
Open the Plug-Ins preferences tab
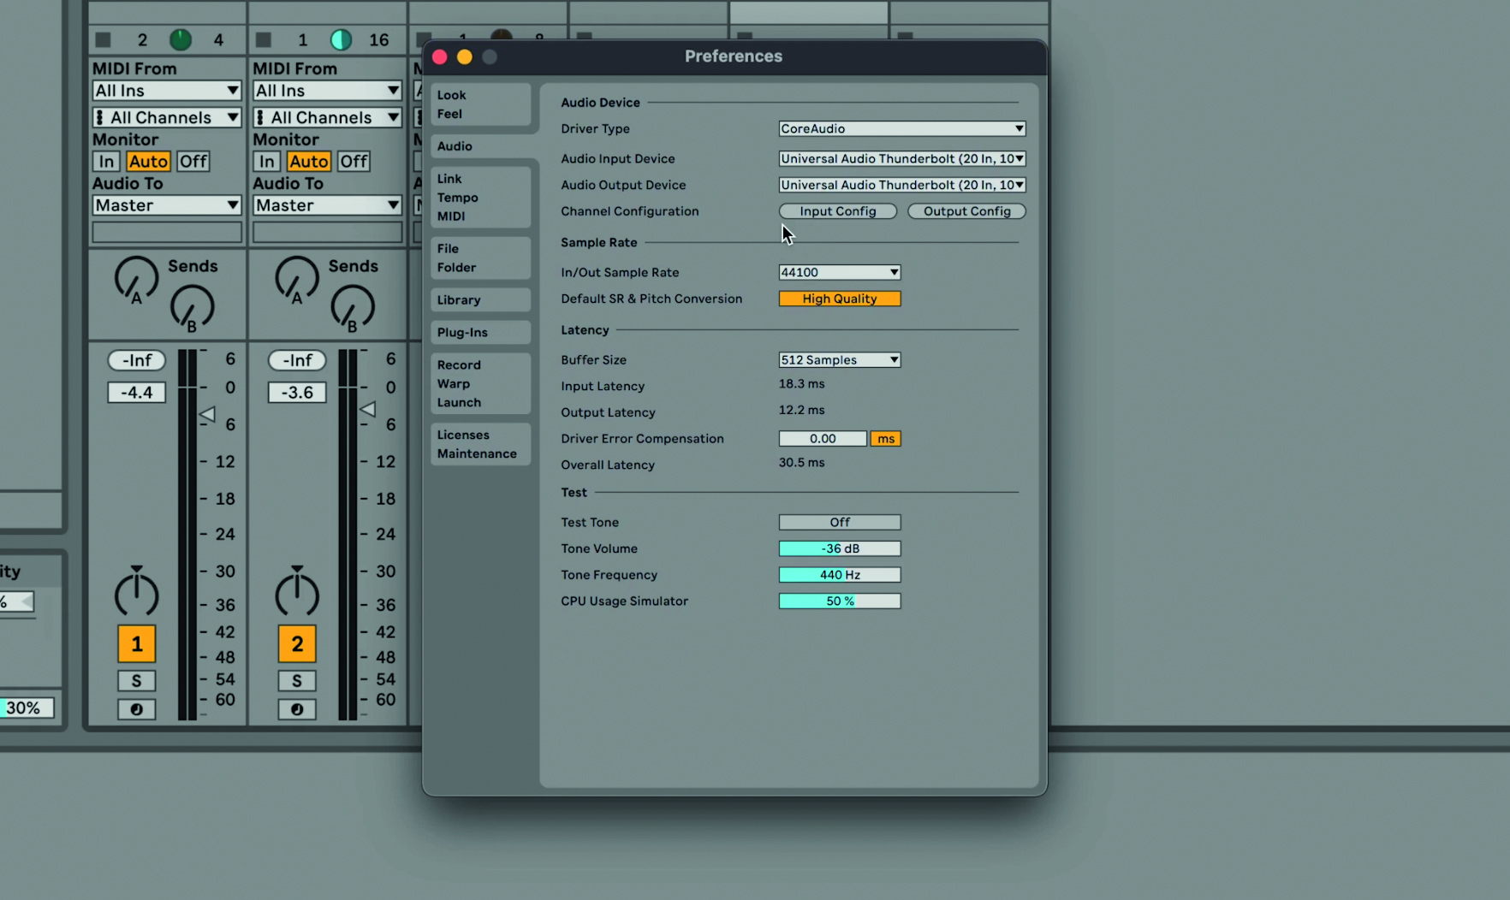click(x=480, y=333)
